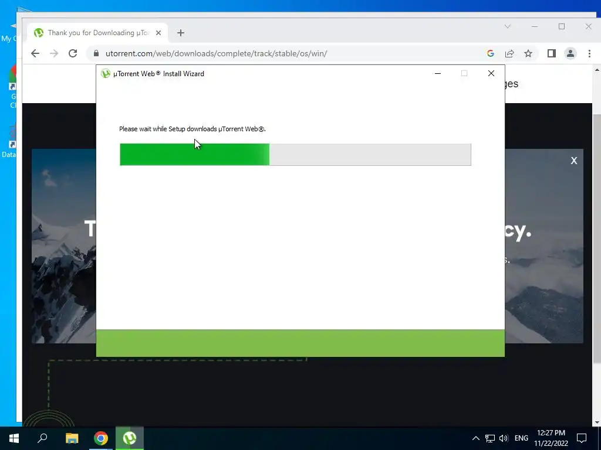This screenshot has height=450, width=601.
Task: Switch to Chrome from the taskbar
Action: pos(101,438)
